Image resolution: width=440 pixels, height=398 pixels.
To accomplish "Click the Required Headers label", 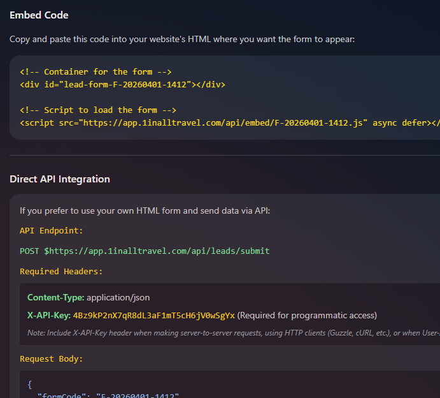I will 61,272.
